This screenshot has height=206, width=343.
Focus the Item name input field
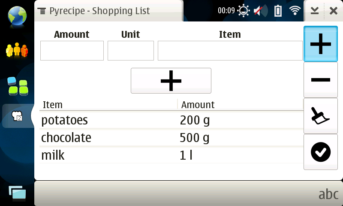coord(230,51)
